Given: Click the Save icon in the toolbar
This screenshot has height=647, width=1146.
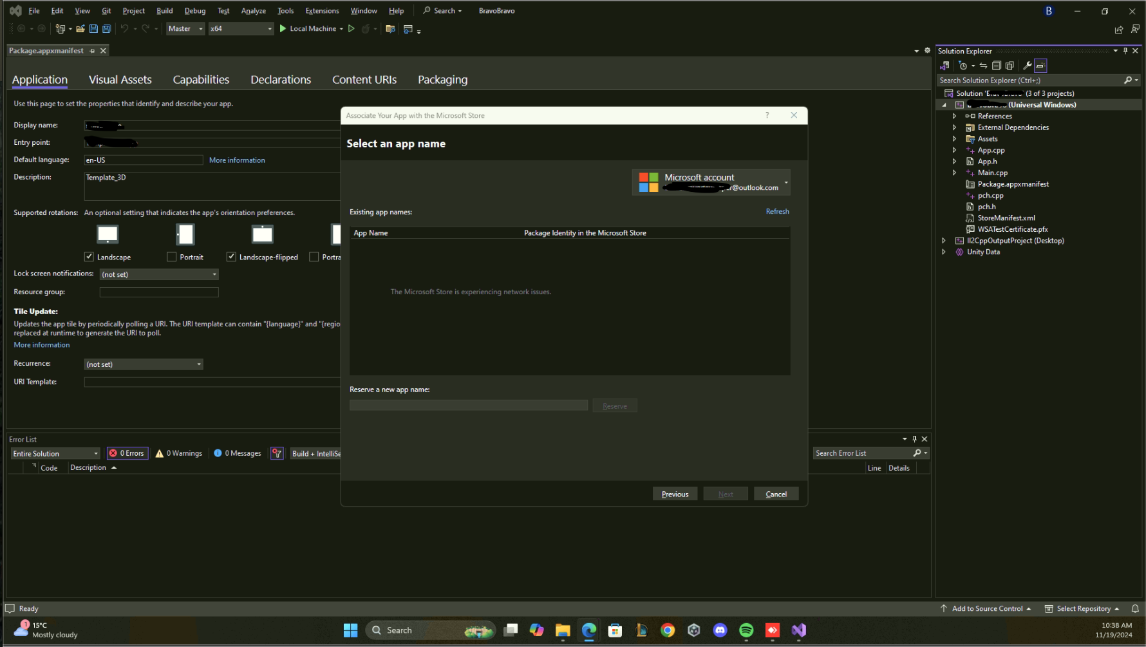Looking at the screenshot, I should tap(93, 28).
